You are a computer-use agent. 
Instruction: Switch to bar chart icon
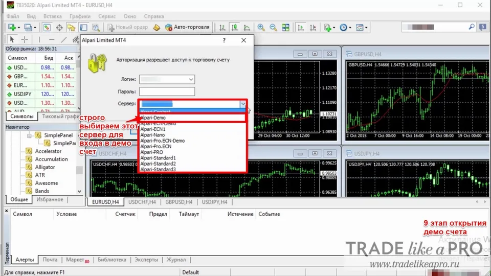[x=222, y=27]
